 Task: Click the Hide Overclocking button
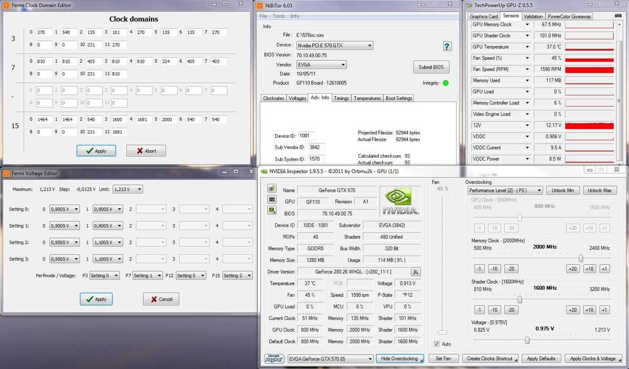(399, 359)
